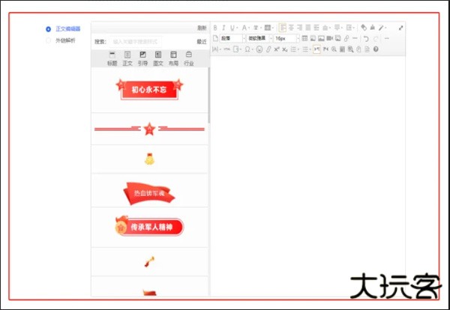This screenshot has width=450, height=310.
Task: Click the 刷新 refresh link
Action: 202,28
